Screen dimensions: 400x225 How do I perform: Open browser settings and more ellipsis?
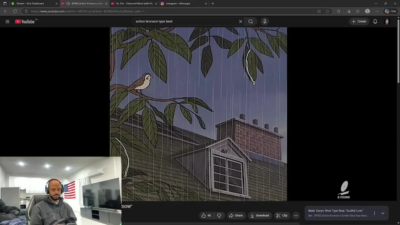377,11
